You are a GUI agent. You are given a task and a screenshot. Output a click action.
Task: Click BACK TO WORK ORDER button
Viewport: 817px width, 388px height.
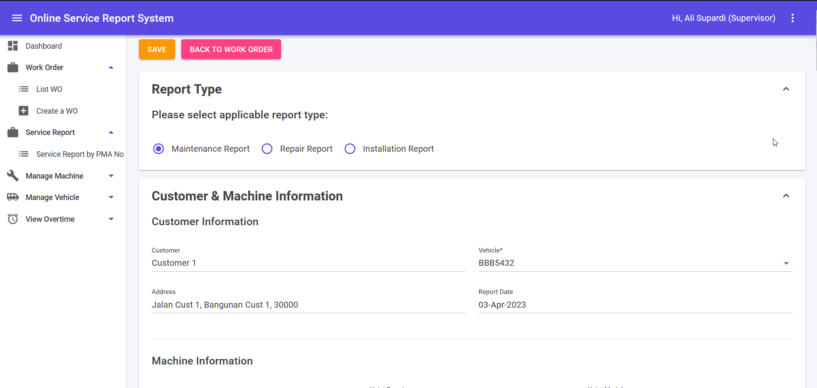[x=231, y=49]
